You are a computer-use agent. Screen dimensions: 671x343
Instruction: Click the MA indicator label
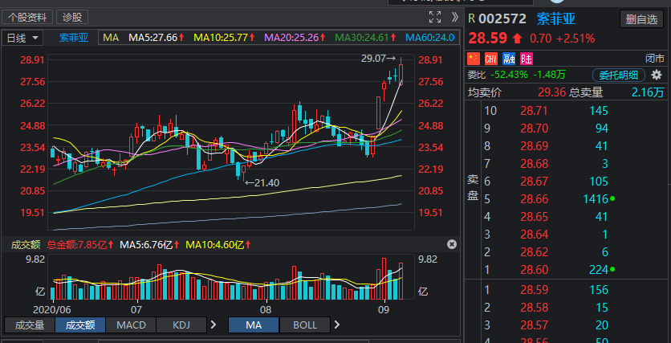(x=111, y=38)
